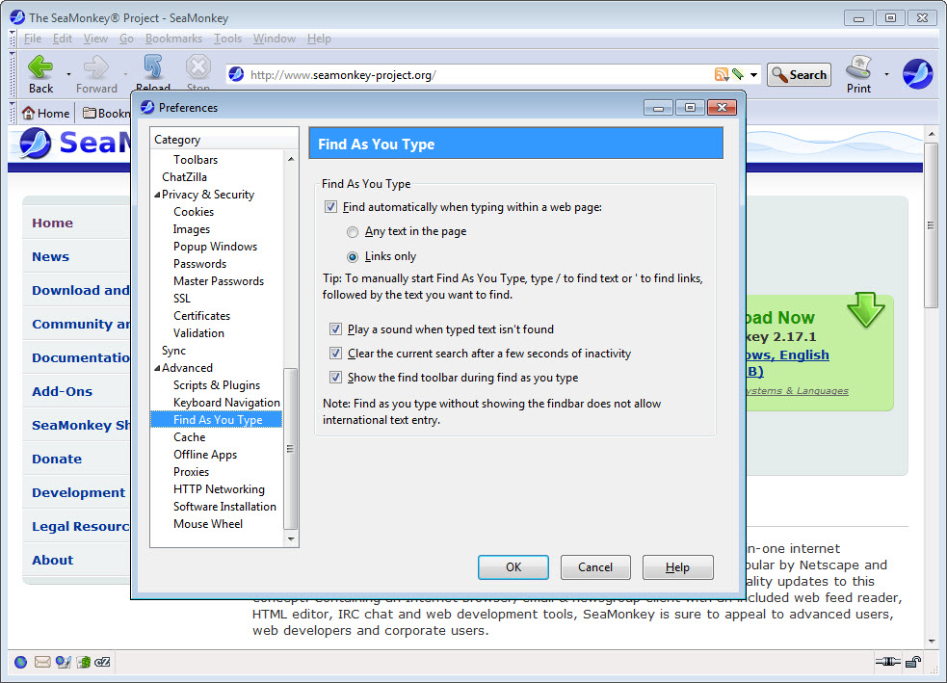Open the Bookmarks menu
Viewport: 947px width, 683px height.
pos(173,39)
